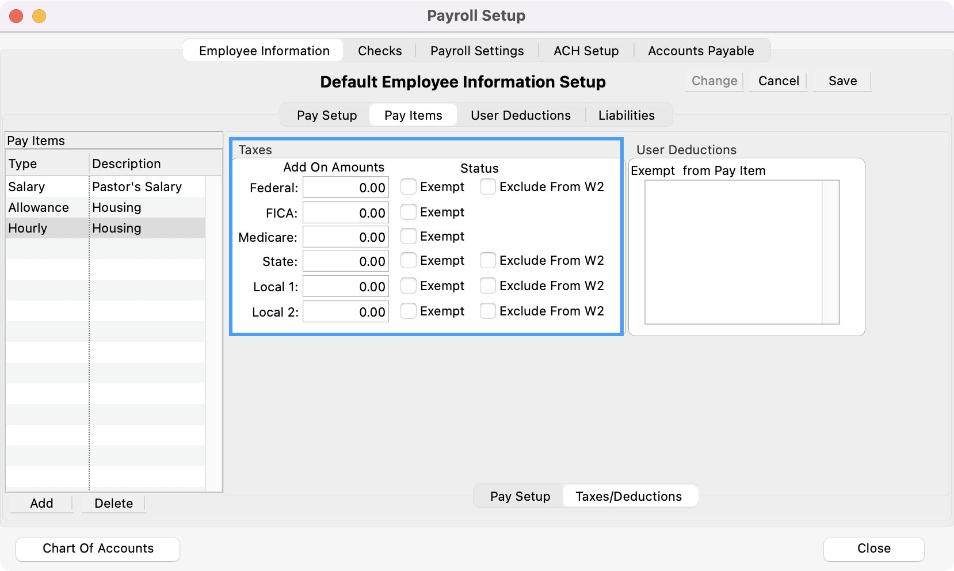Switch to bottom Pay Setup tab
This screenshot has width=954, height=571.
pos(520,496)
